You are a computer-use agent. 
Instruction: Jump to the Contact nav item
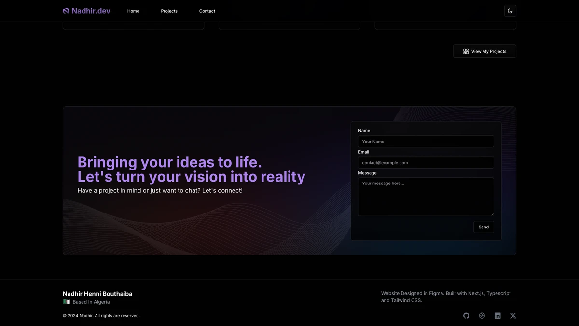(x=207, y=11)
